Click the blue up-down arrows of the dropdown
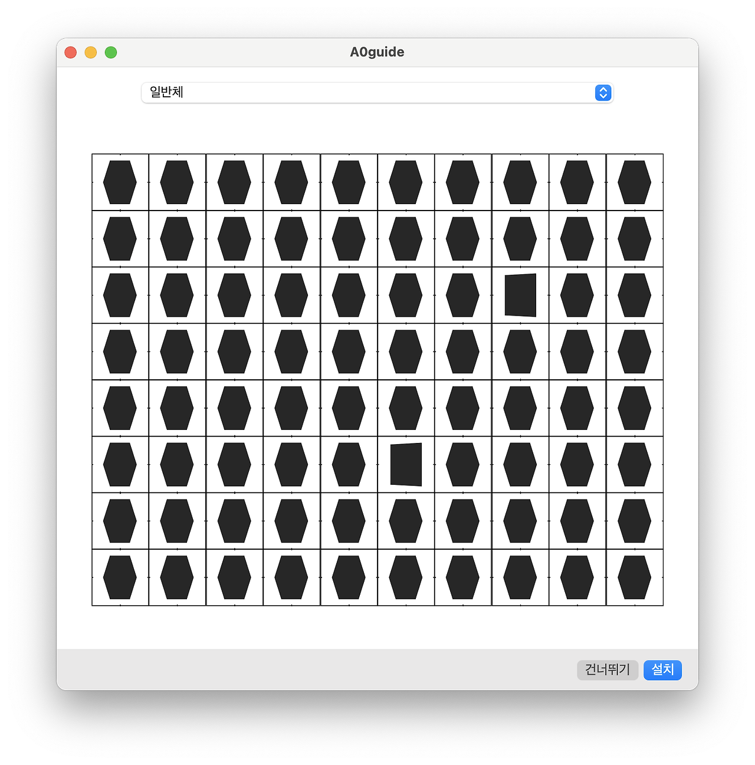The width and height of the screenshot is (755, 765). (x=603, y=93)
